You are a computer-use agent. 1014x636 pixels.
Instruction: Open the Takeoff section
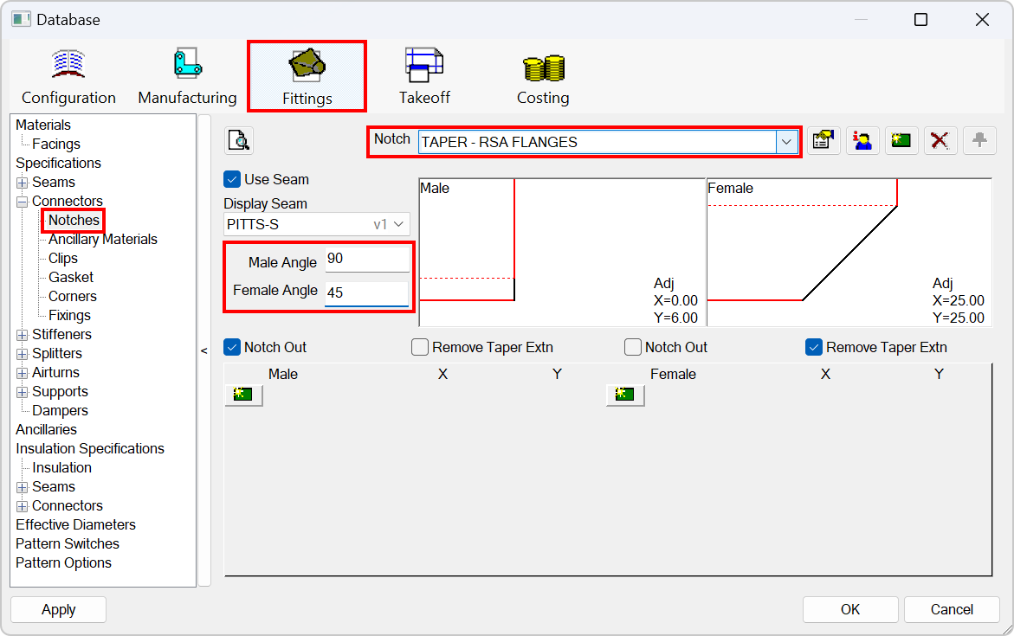click(x=423, y=74)
